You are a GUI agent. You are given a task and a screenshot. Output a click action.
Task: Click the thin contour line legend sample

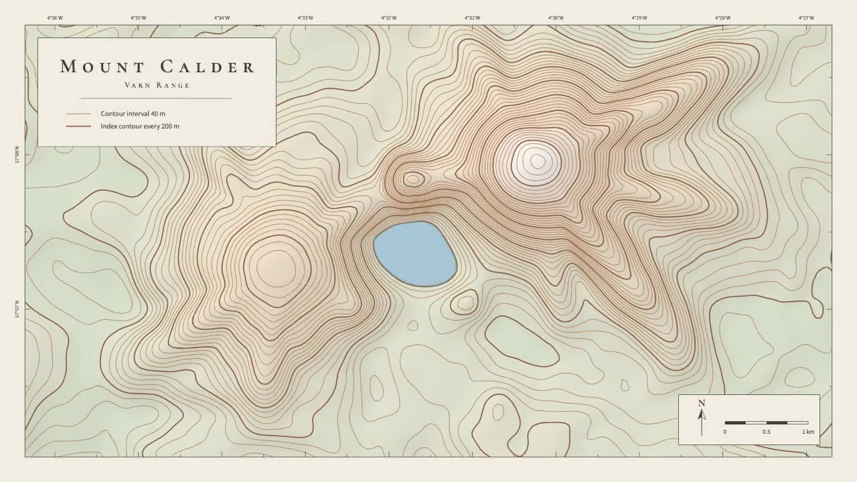78,114
